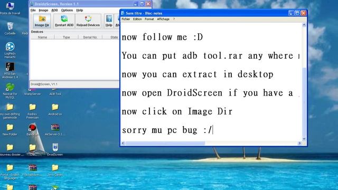Close the Bloc-notes window
The height and width of the screenshot is (190, 338).
click(x=304, y=13)
